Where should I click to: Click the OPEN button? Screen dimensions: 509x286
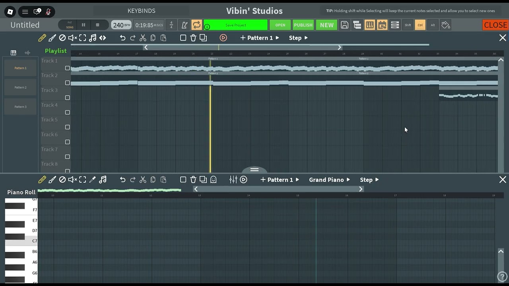coord(280,25)
